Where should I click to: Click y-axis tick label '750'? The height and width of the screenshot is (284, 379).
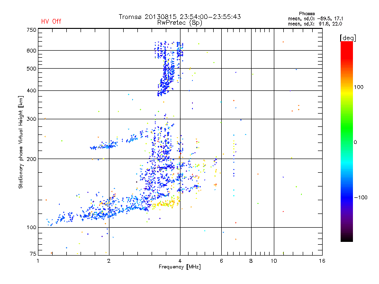(x=31, y=30)
